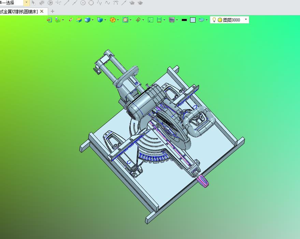Click the blue shaded cube display icon

pos(87,20)
